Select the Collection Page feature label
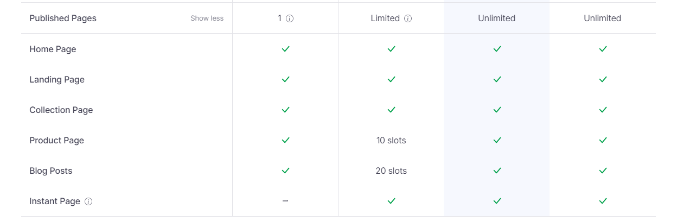Viewport: 677px width, 221px height. point(61,110)
